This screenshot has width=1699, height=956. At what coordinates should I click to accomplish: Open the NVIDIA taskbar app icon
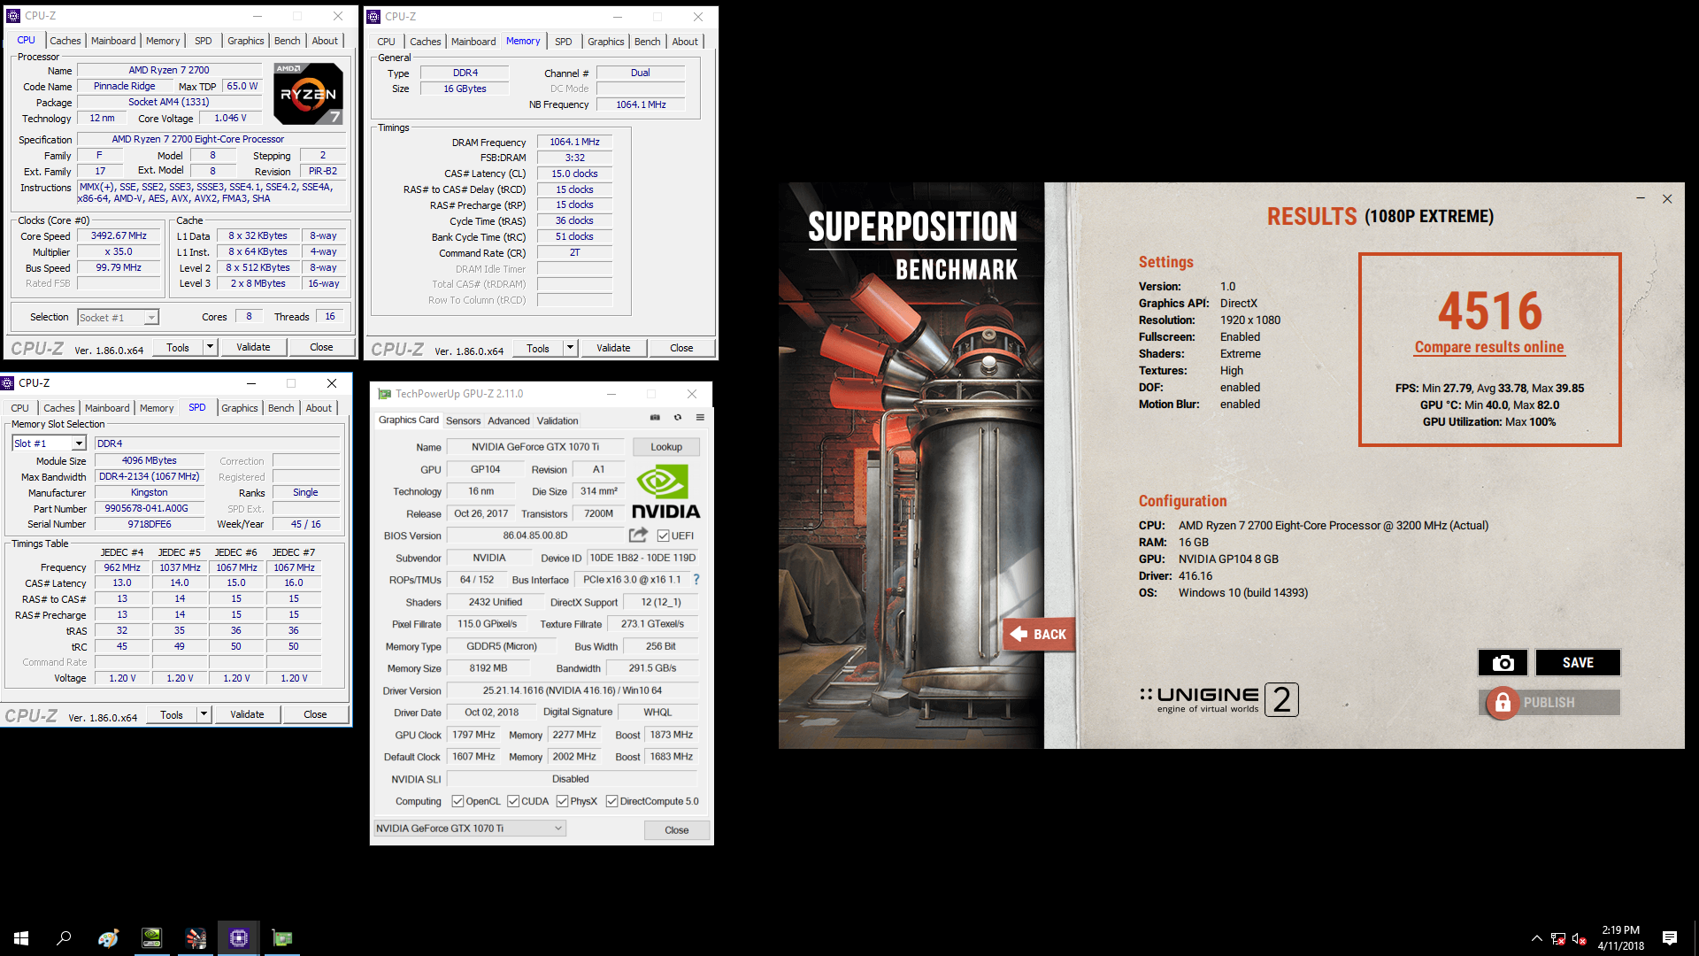tap(152, 937)
